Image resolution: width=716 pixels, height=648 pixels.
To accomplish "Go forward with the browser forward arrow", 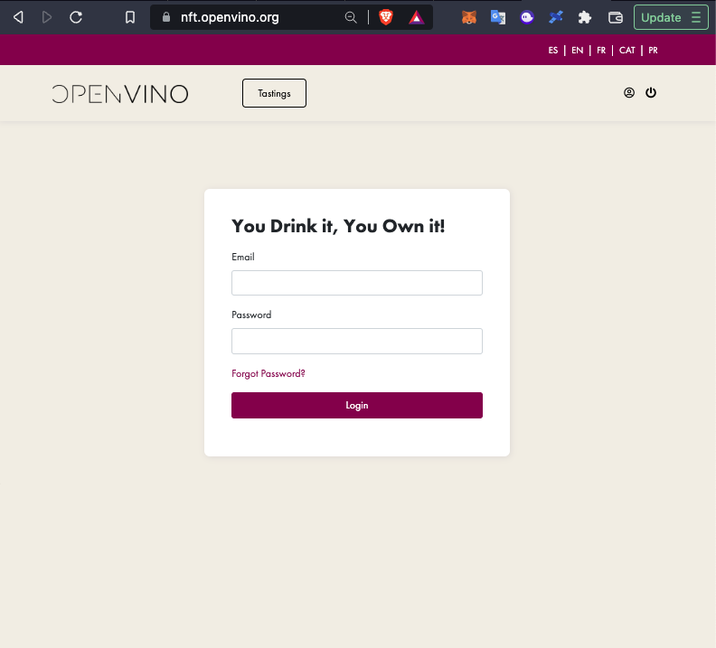I will (47, 17).
